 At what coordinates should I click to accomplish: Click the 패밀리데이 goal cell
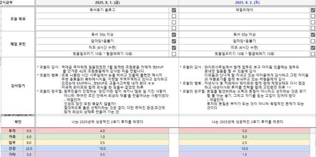(x=244, y=10)
